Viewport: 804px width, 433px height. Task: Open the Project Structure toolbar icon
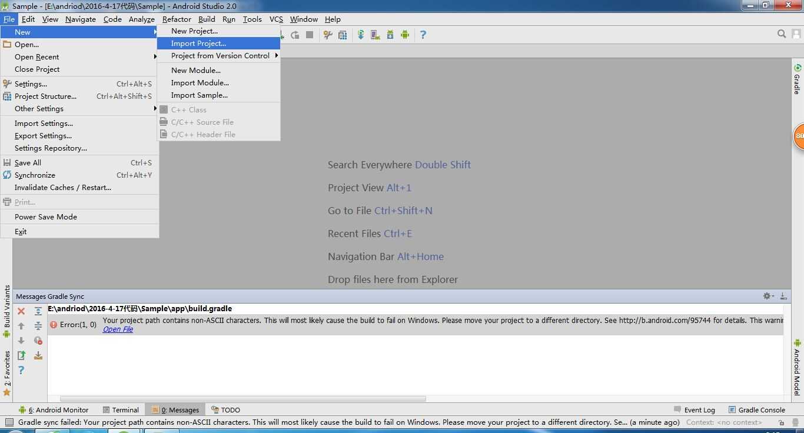pos(343,35)
